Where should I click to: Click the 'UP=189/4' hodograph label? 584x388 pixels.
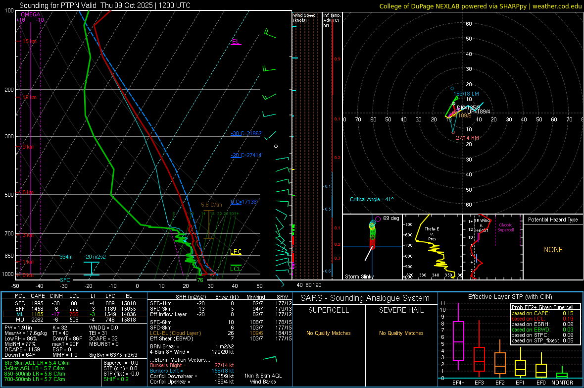479,111
